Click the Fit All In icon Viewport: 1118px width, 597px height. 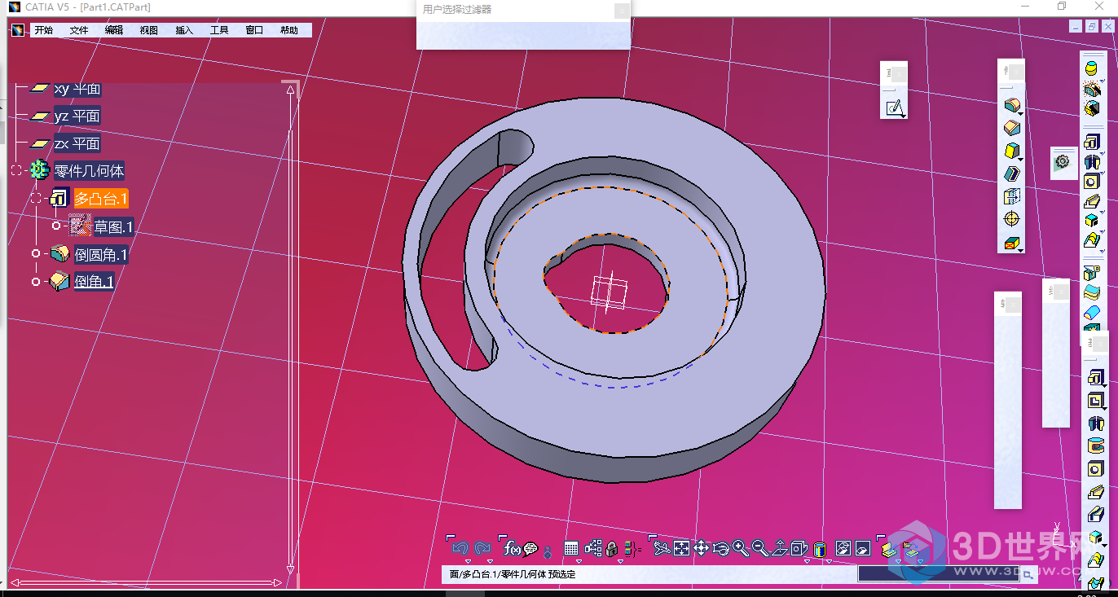coord(681,549)
